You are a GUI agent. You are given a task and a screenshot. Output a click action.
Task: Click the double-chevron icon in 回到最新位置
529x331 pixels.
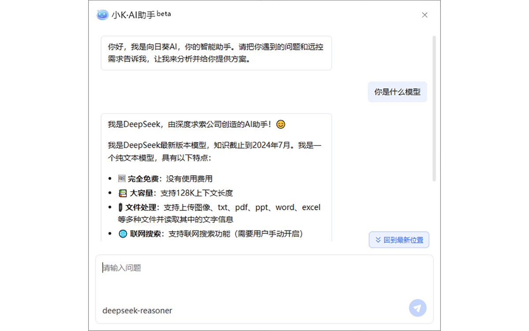pyautogui.click(x=378, y=240)
